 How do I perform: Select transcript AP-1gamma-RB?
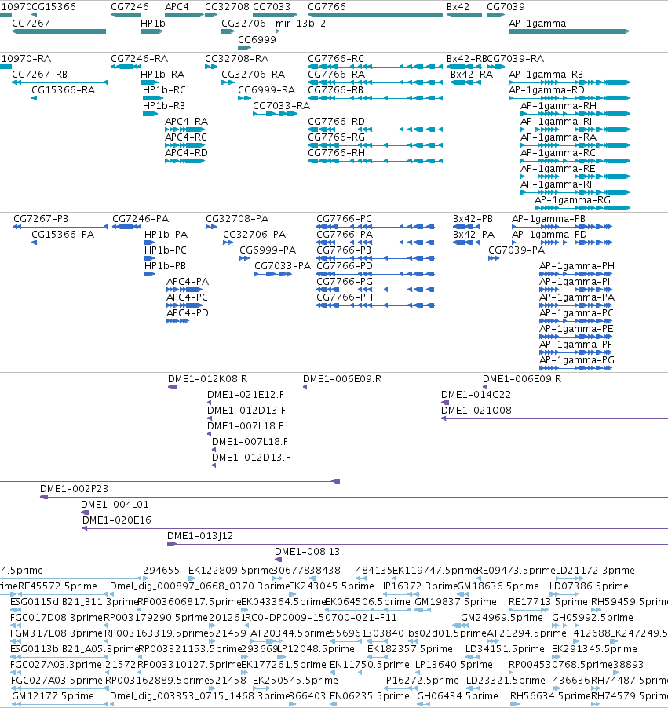pos(546,74)
